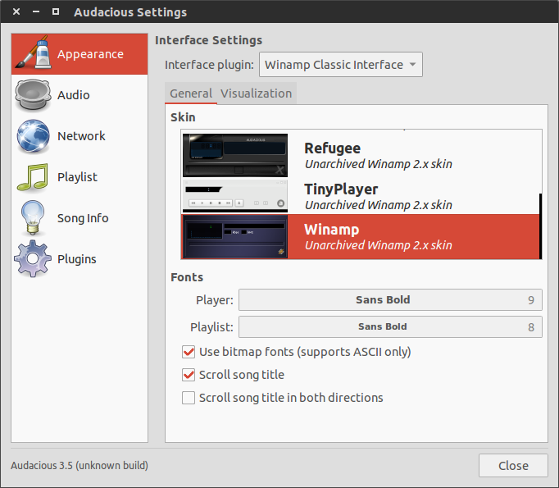Screen dimensions: 559x488
Task: Open the Interface plugin dropdown
Action: [x=340, y=65]
